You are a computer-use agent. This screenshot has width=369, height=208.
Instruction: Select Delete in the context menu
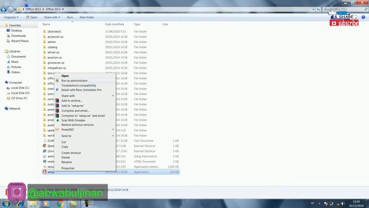tap(66, 157)
